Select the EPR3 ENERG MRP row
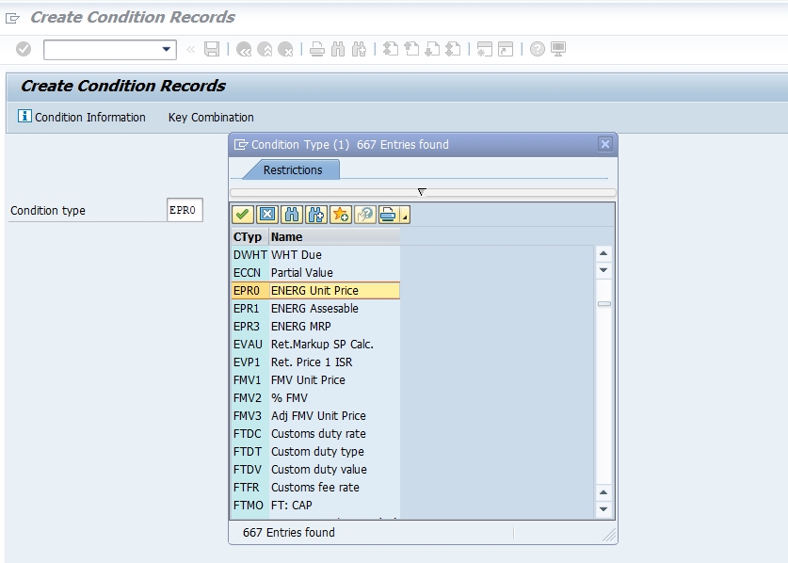Viewport: 788px width, 563px height. coord(315,327)
